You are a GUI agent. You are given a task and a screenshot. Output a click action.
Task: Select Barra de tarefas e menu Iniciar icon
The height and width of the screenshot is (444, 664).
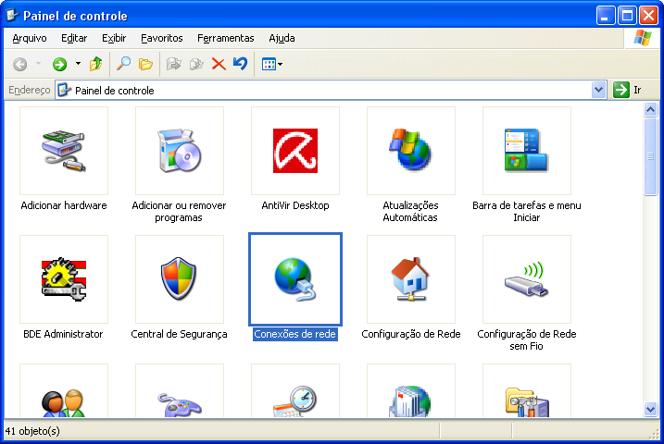click(x=526, y=151)
